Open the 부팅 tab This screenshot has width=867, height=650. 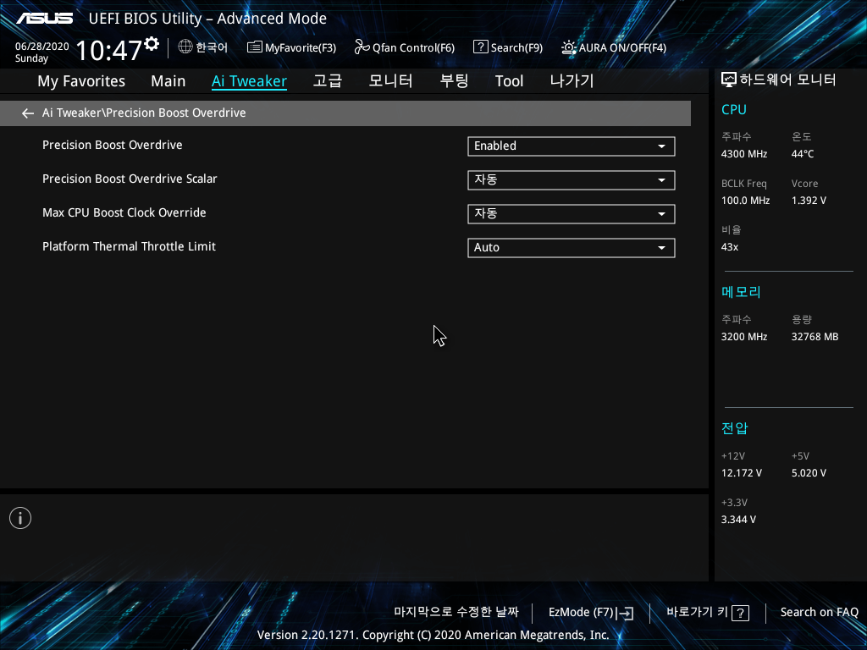click(454, 81)
